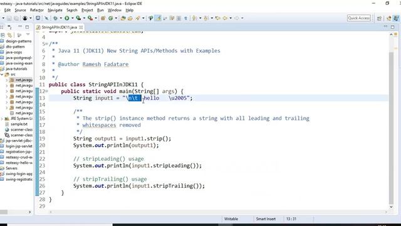401x226 pixels.
Task: Open the Run dropdown arrow
Action: (x=73, y=18)
